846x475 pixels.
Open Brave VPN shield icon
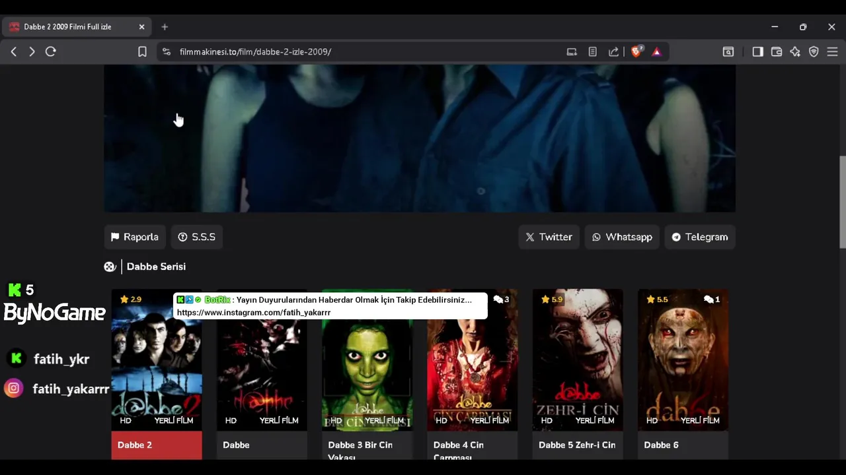pos(814,51)
